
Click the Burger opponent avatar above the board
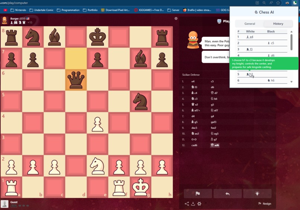click(4, 20)
